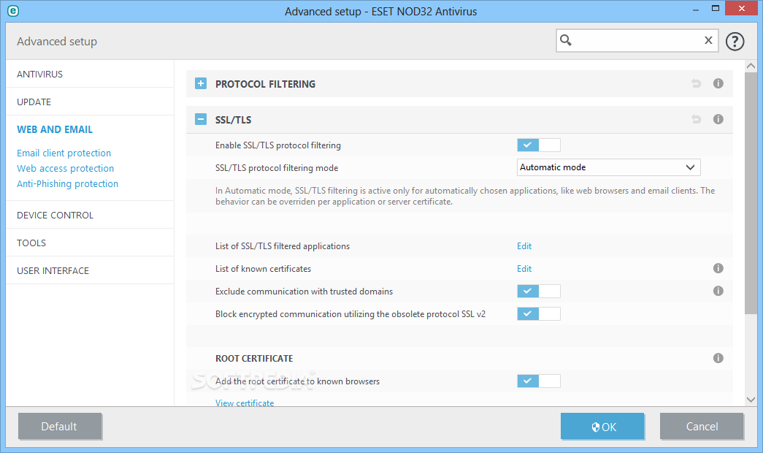Click the ESET logo icon in title bar
The width and height of the screenshot is (763, 453).
(x=12, y=11)
